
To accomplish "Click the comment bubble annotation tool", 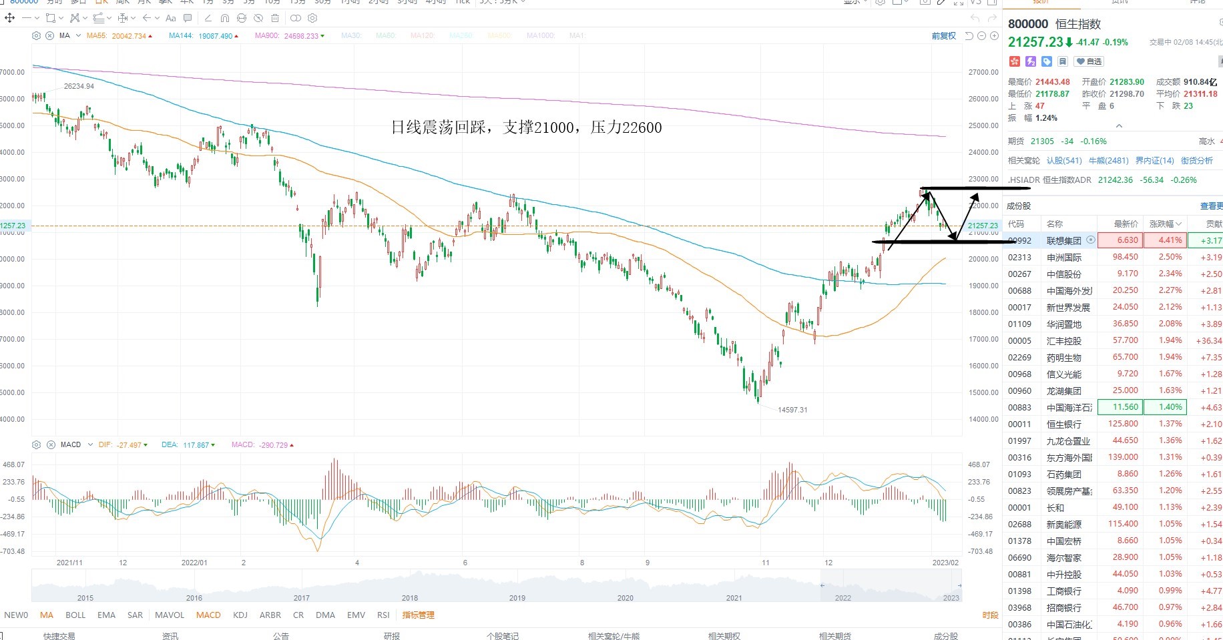I will point(188,18).
